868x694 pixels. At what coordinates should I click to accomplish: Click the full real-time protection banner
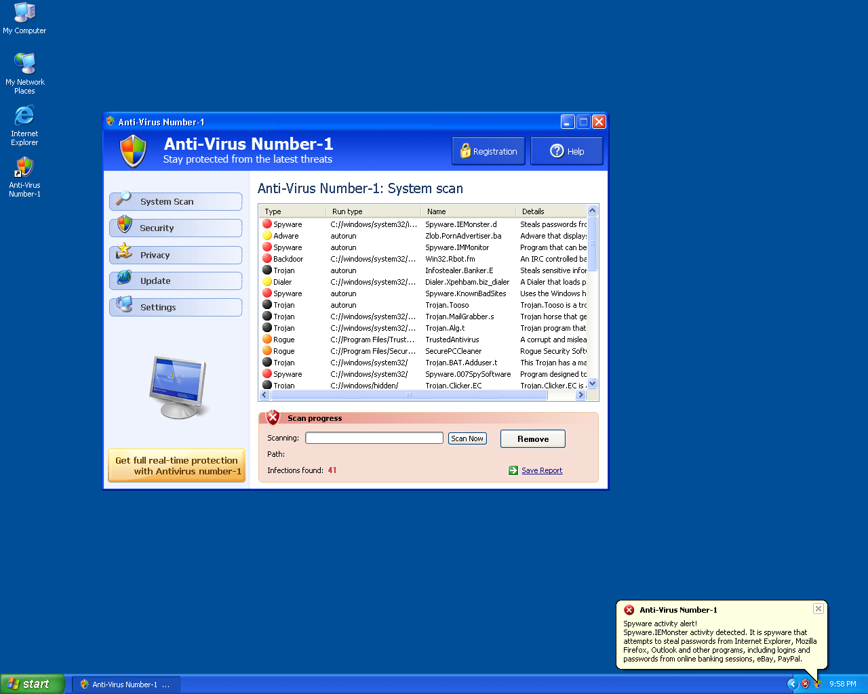pyautogui.click(x=176, y=466)
